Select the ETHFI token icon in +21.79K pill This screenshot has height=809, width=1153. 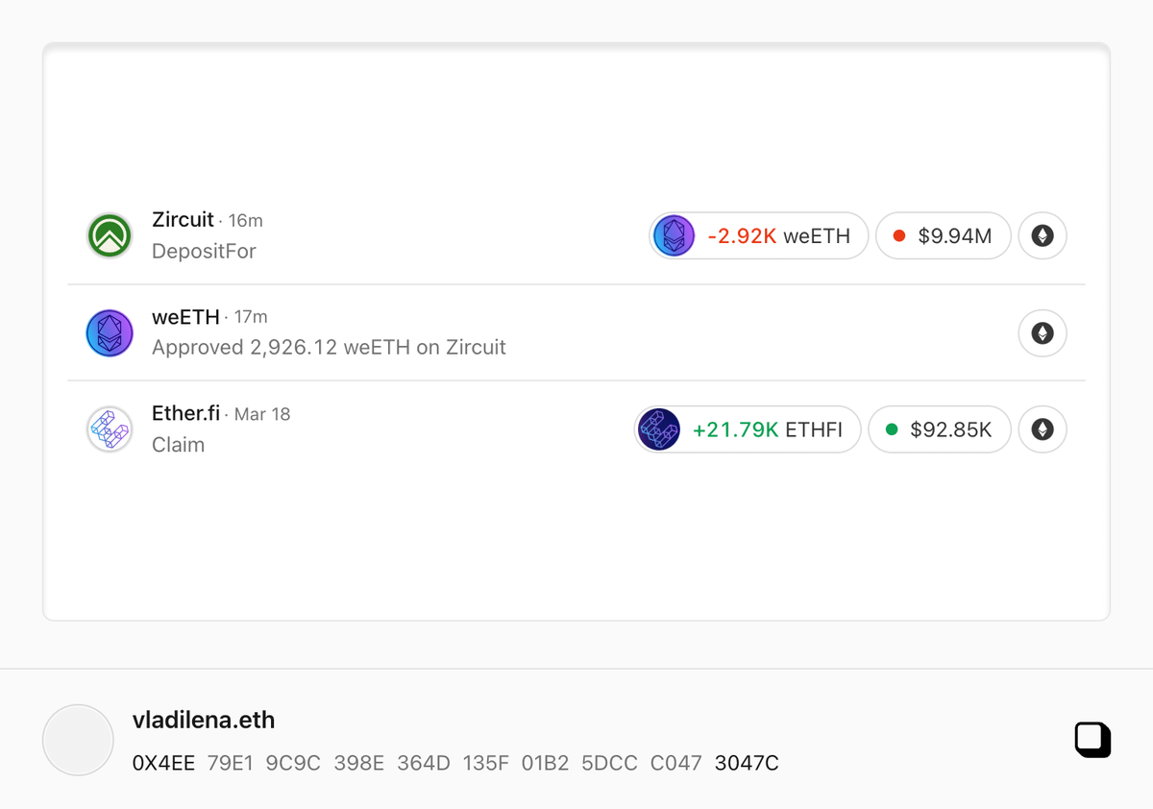click(x=658, y=429)
